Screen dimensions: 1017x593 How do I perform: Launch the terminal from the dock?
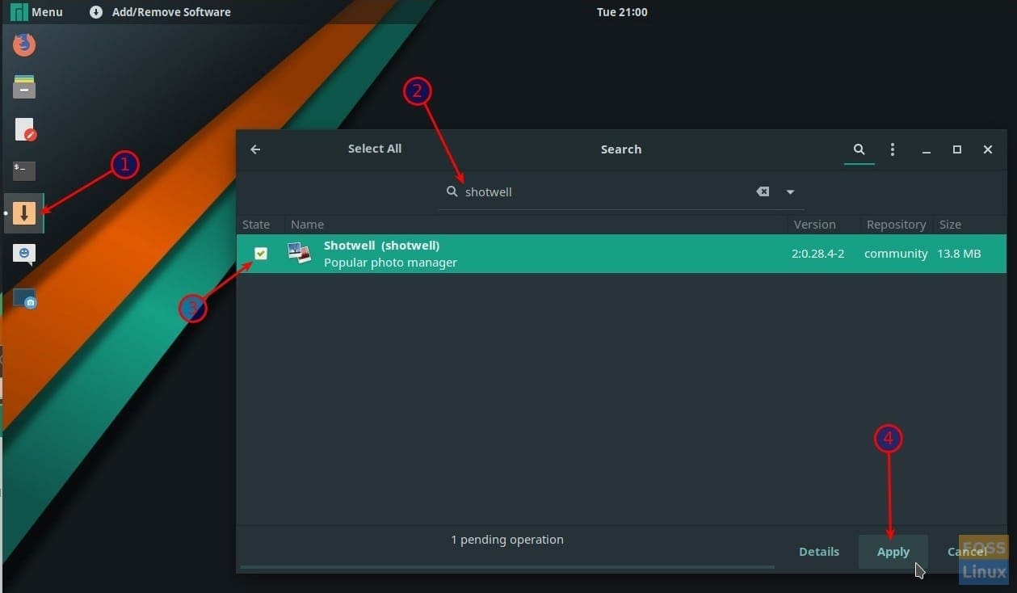[x=24, y=170]
